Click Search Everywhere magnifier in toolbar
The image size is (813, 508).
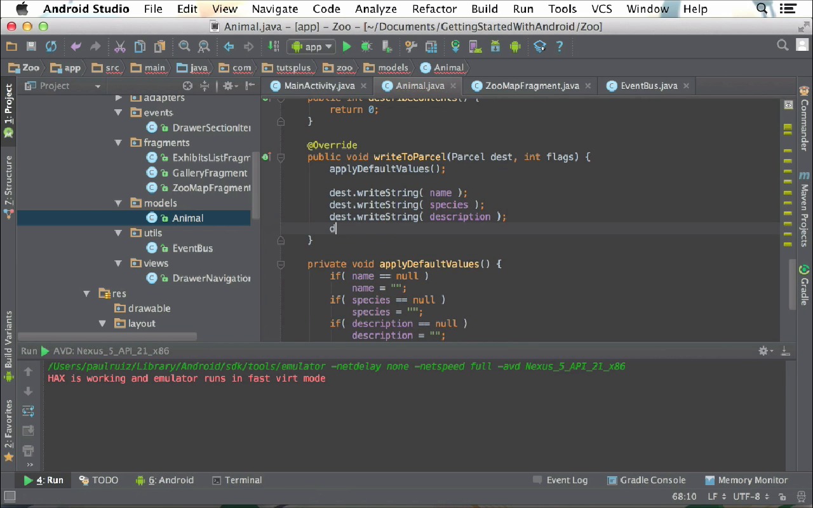point(783,46)
